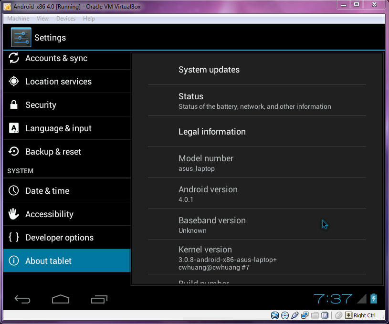Click the Right Ctrl host key label
Screen dimensions: 389x324
point(365,315)
